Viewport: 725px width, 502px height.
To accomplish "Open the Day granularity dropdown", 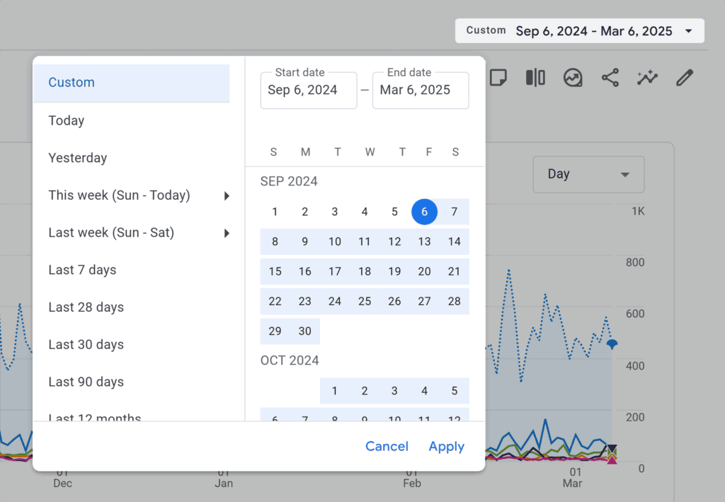I will (588, 174).
